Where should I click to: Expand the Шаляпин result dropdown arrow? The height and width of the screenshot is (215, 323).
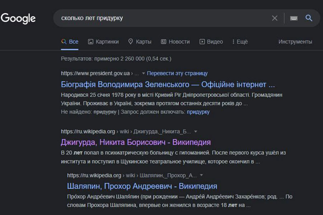click(x=201, y=175)
